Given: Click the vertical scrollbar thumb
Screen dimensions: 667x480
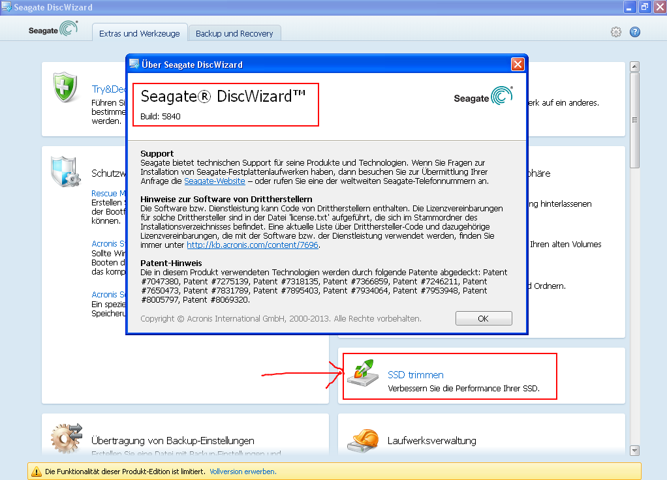Looking at the screenshot, I should click(634, 120).
